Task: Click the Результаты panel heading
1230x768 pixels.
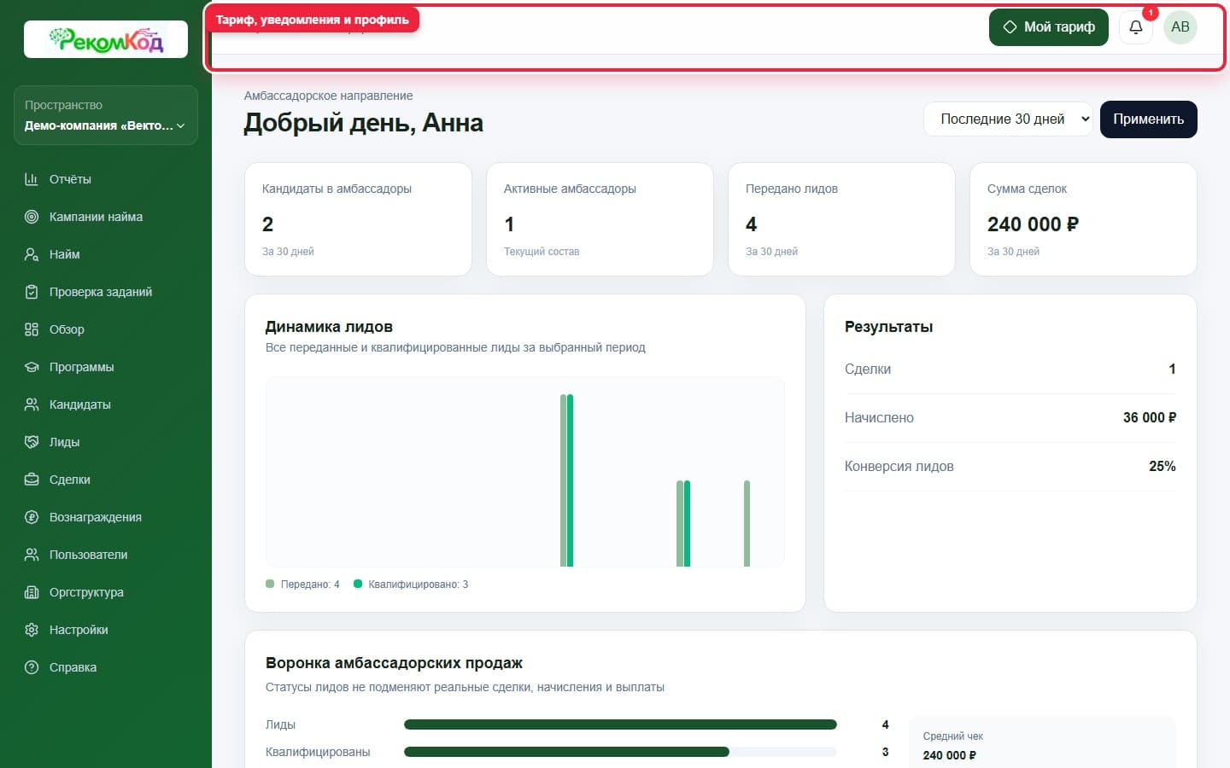Action: (x=888, y=327)
